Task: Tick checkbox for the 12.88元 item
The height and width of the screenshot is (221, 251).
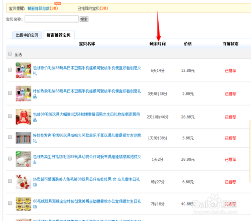Action: [10, 70]
